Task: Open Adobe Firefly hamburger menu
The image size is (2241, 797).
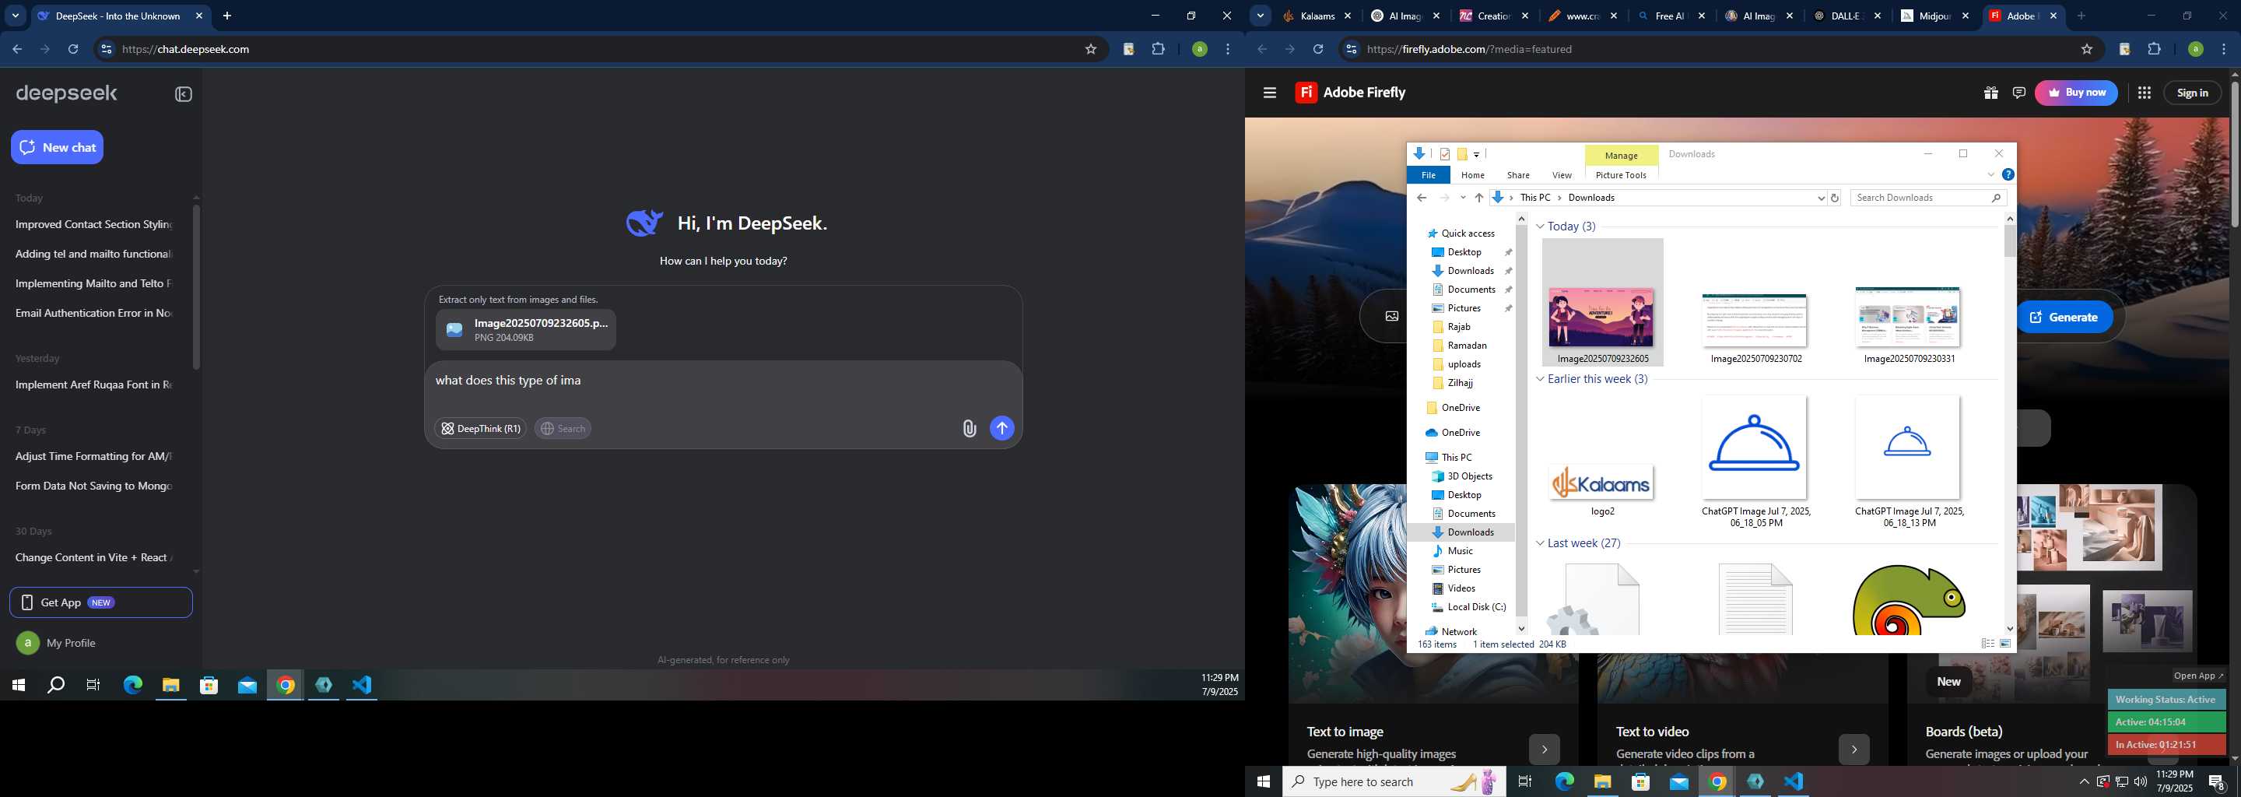Action: [x=1269, y=92]
